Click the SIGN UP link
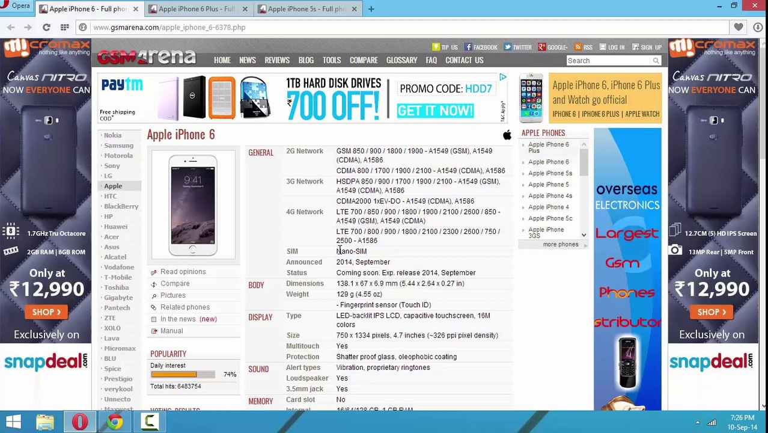768x433 pixels. coord(646,47)
